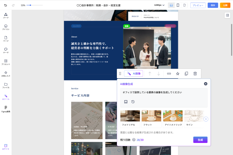Open the パーツ (Parts) sidebar panel
This screenshot has width=233, height=155.
pos(6,15)
